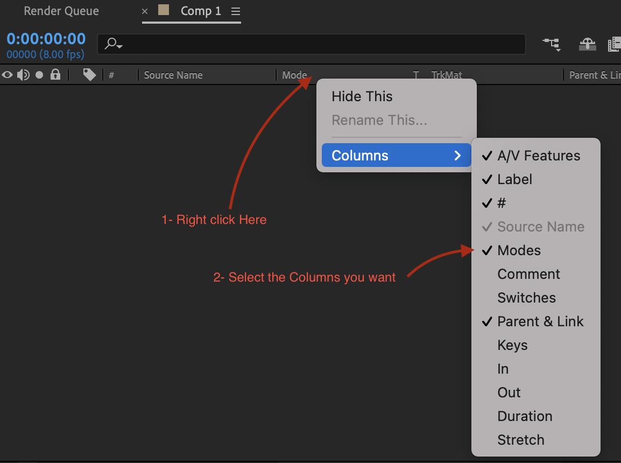Enable the Comment column
This screenshot has width=621, height=463.
tap(528, 274)
